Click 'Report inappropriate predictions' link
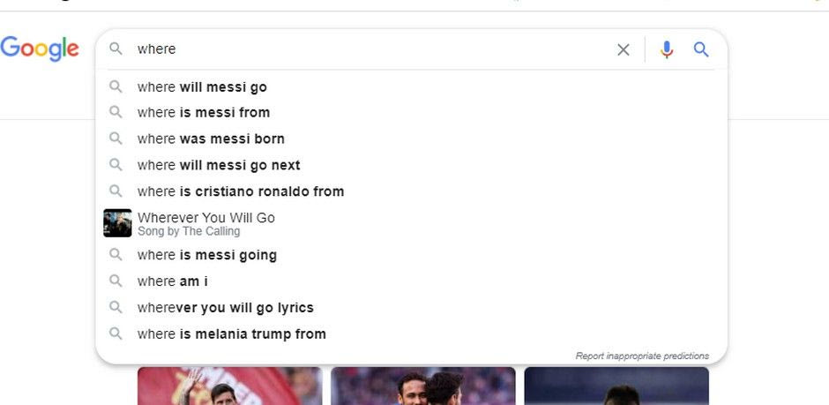This screenshot has width=829, height=405. click(x=642, y=356)
